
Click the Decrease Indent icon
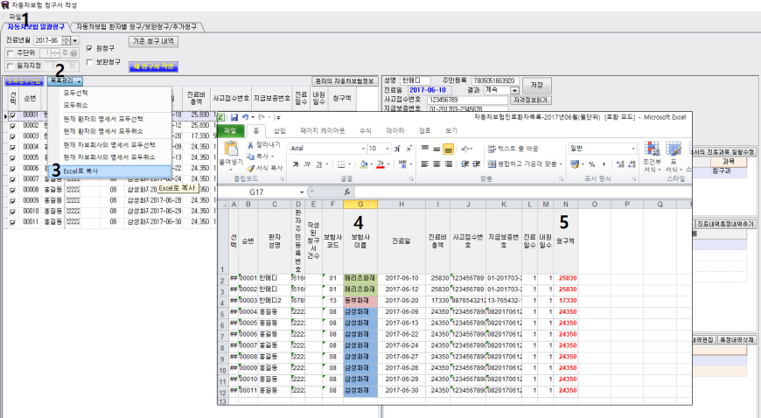[x=466, y=164]
